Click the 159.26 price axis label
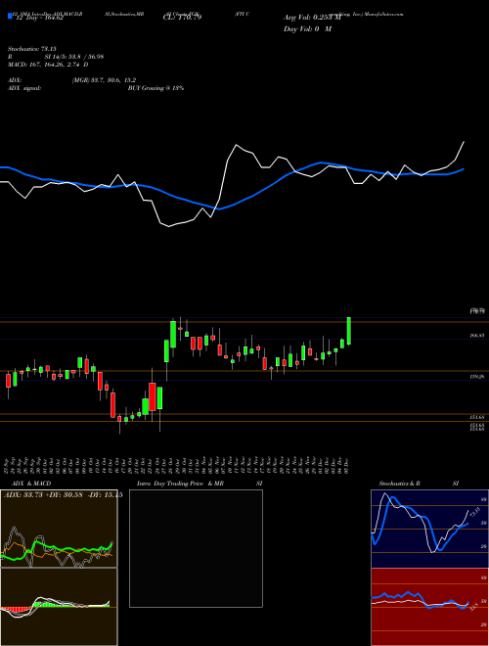Image resolution: width=489 pixels, height=646 pixels. [477, 377]
